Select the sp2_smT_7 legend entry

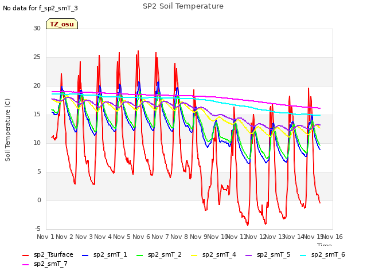point(45,264)
